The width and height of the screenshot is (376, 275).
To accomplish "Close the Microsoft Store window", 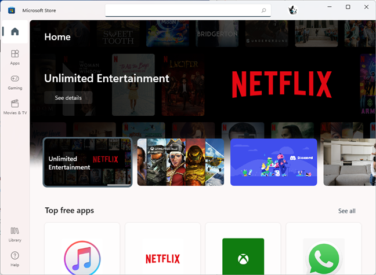I will click(366, 7).
